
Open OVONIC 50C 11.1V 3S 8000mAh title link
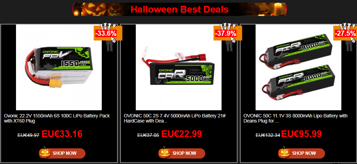point(295,118)
